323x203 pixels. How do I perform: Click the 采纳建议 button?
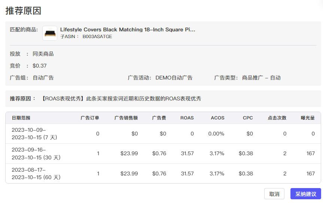[306, 194]
